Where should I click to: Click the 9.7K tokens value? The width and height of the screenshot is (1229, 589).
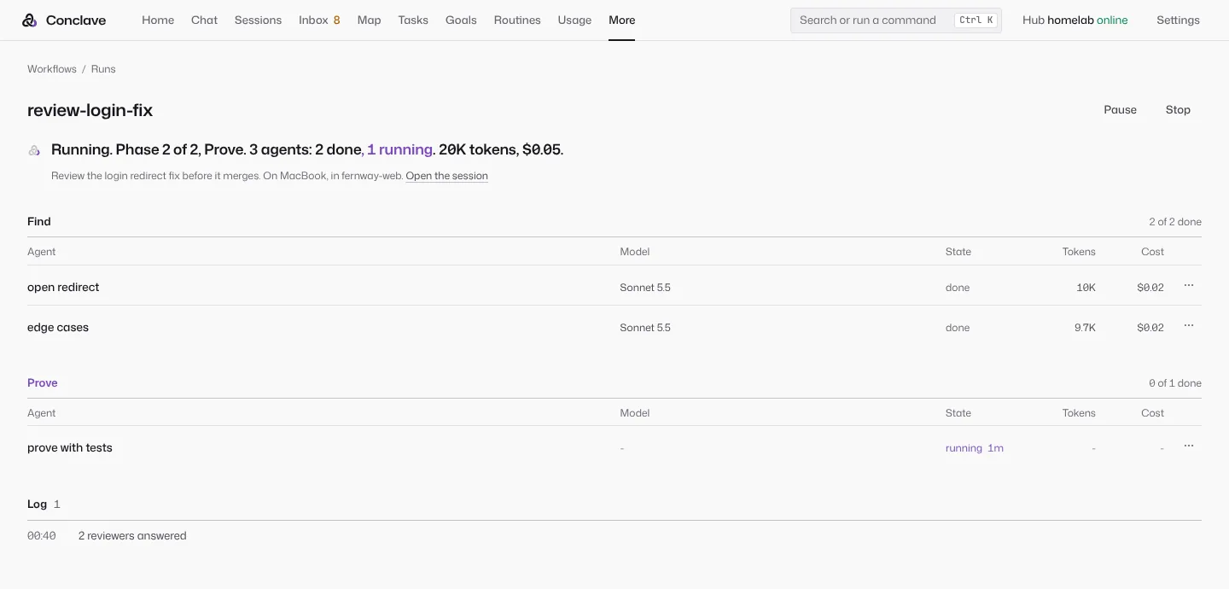click(x=1085, y=328)
